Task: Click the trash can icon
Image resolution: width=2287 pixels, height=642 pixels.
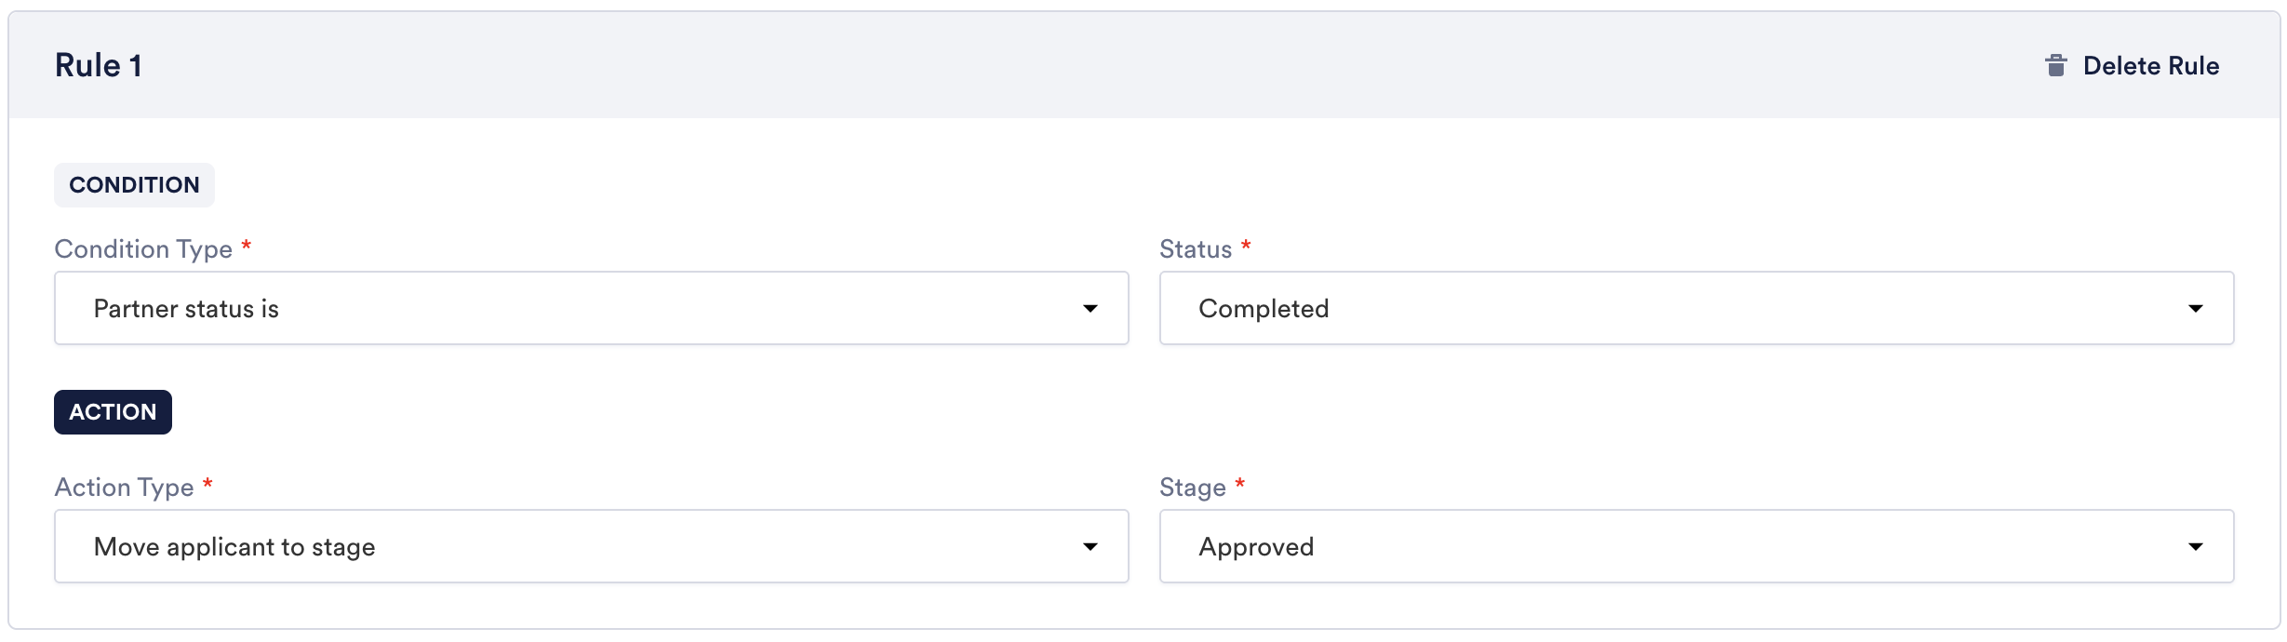Action: [2055, 66]
